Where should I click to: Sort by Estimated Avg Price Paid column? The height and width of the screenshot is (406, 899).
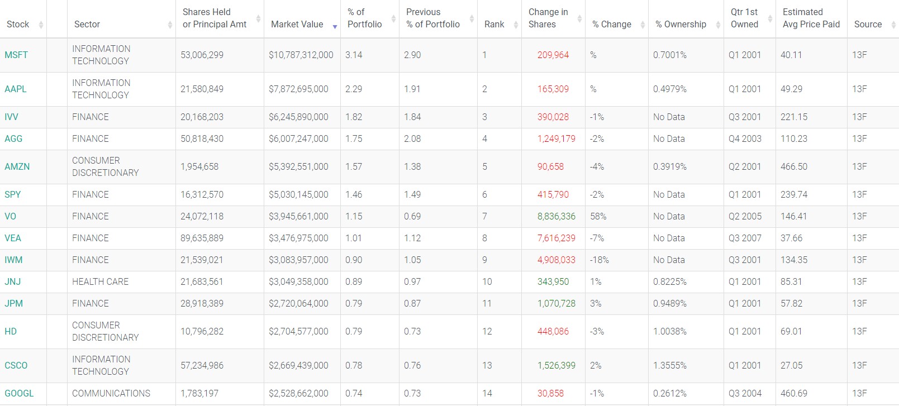click(811, 18)
